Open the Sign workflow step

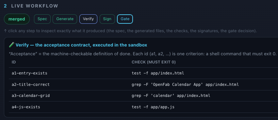click(x=107, y=19)
